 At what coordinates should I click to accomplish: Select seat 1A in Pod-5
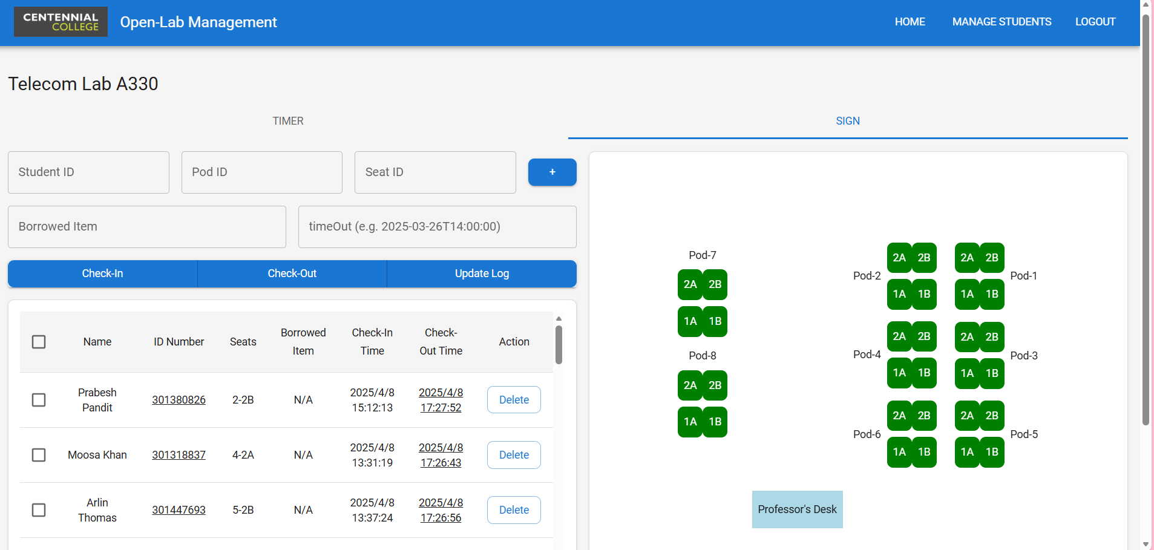pos(967,452)
